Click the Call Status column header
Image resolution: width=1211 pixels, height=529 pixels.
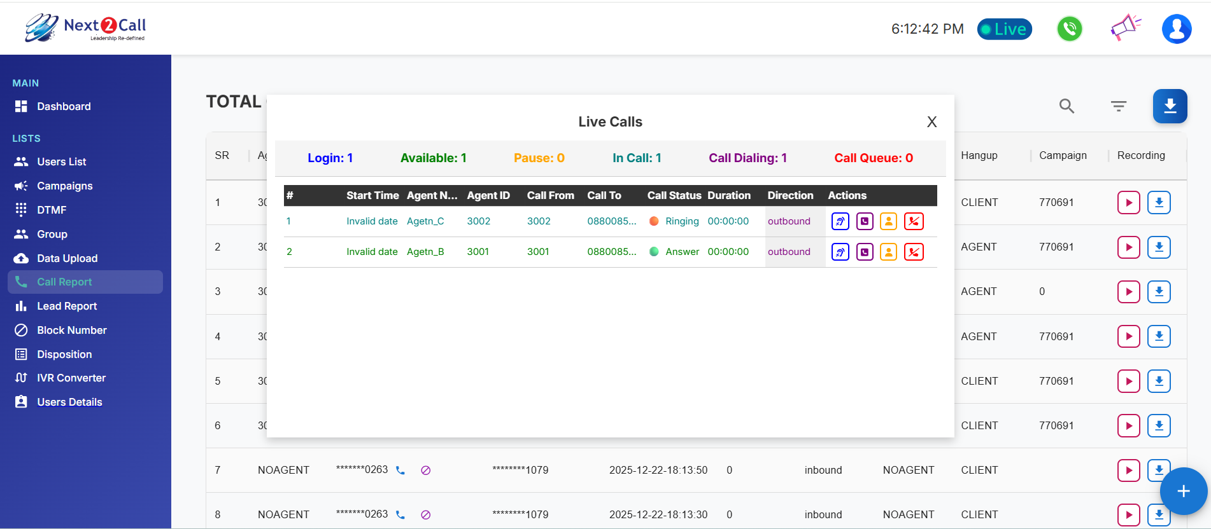coord(674,196)
